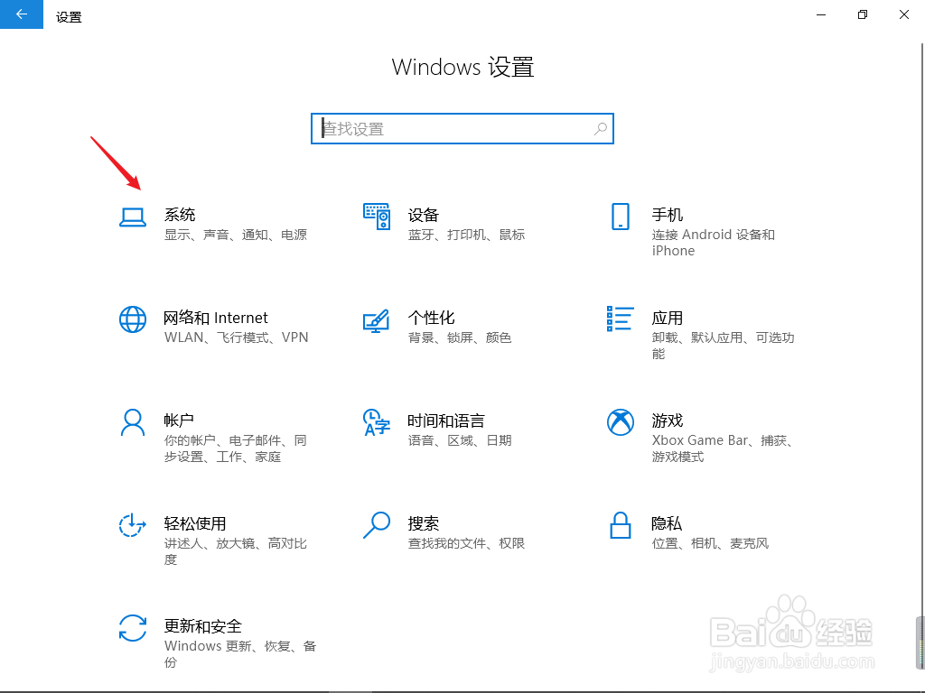
Task: Restore down the Settings window
Action: 863,14
